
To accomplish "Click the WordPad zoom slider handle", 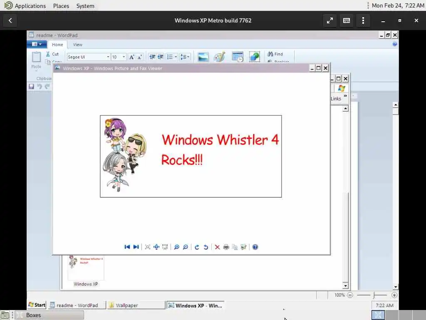I will point(374,295).
